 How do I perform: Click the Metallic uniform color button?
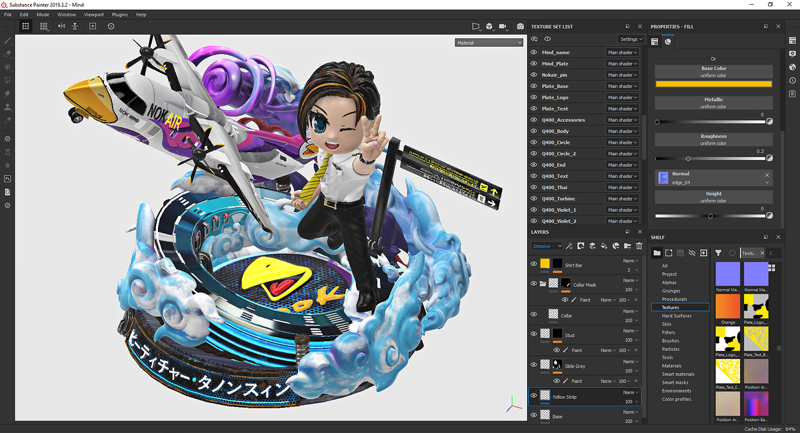(x=713, y=103)
